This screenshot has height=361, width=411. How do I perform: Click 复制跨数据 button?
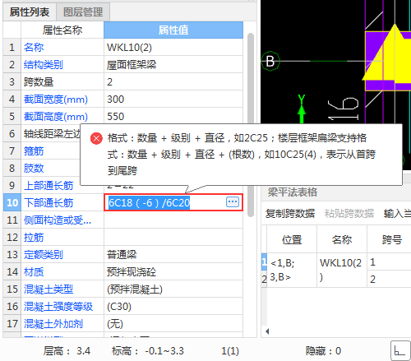pos(289,213)
